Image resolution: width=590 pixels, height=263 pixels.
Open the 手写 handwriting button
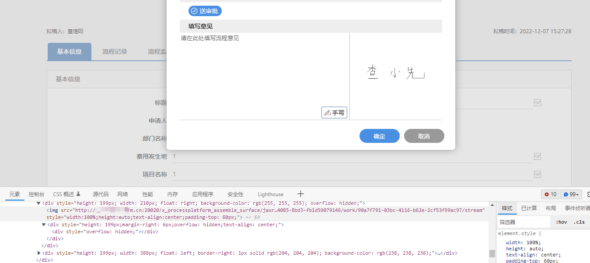click(x=335, y=113)
